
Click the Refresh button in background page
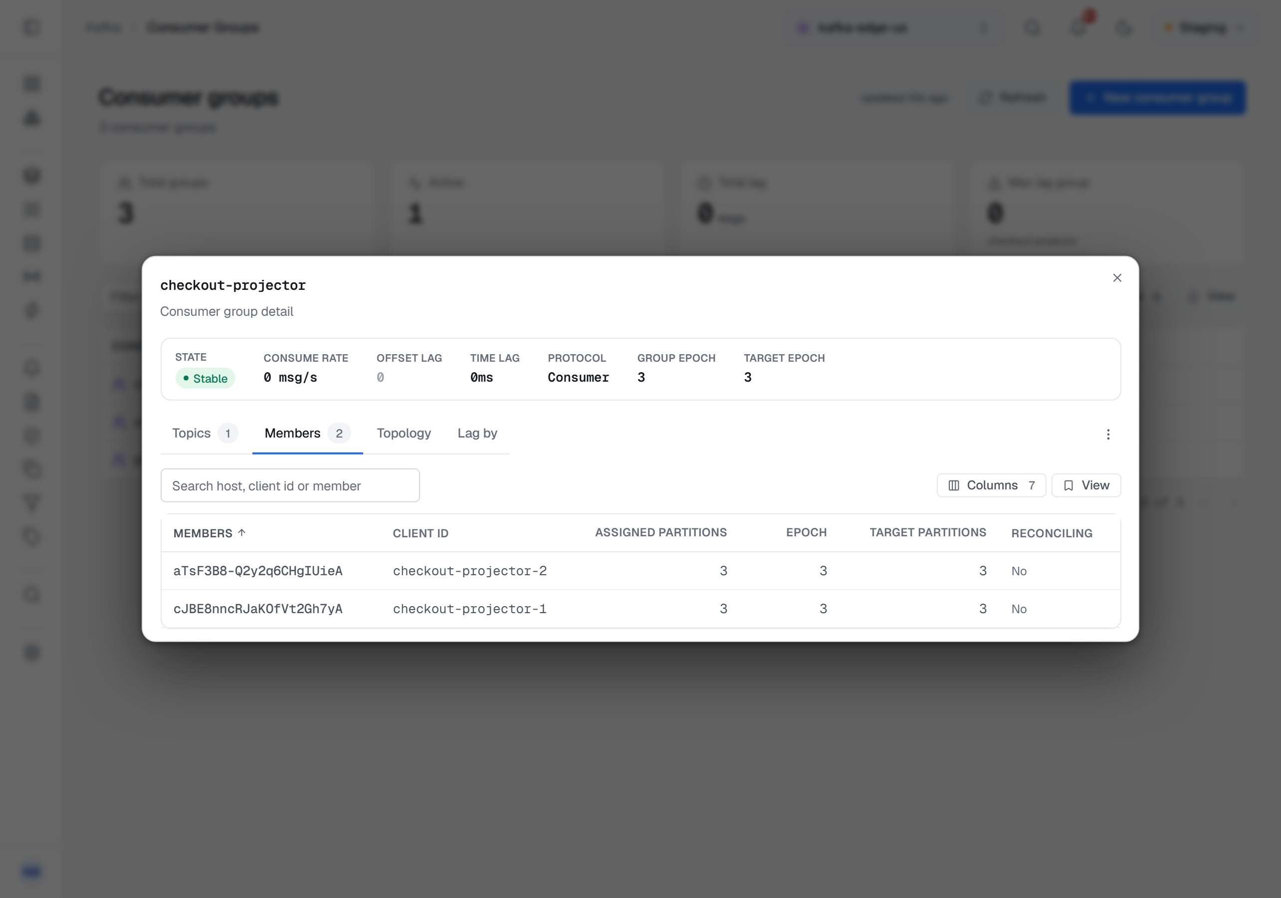pos(1013,98)
